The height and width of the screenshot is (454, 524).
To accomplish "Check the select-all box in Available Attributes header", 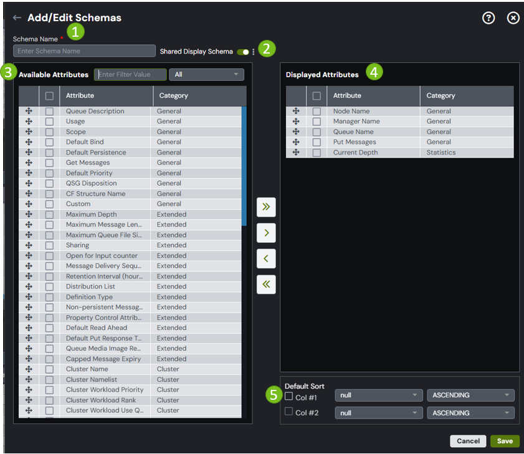I will point(49,96).
